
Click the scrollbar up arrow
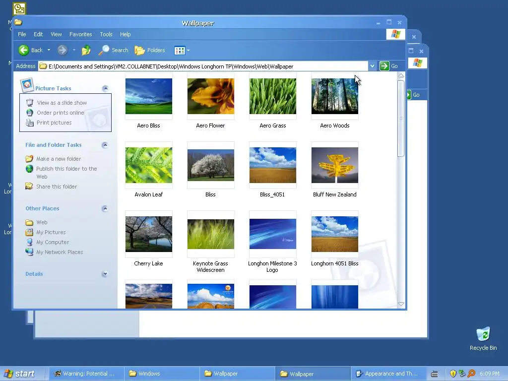[401, 75]
